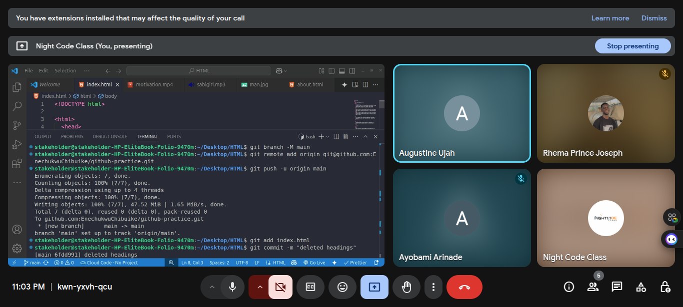Toggle captions in Meet
The width and height of the screenshot is (683, 307).
pyautogui.click(x=310, y=287)
